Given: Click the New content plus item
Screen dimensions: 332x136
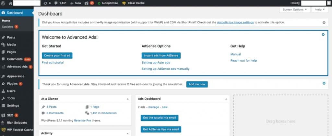Looking at the screenshot, I should click(76, 3).
